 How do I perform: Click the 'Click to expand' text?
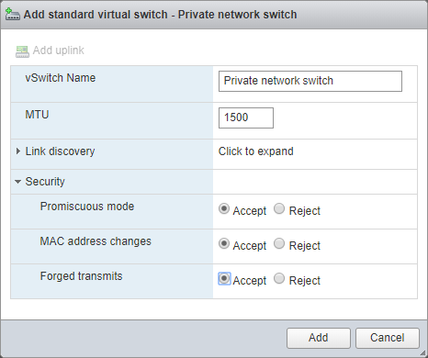(255, 151)
